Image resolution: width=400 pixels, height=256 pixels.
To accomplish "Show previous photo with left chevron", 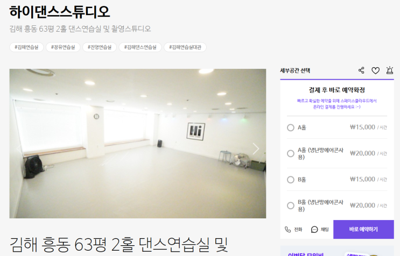I will point(18,148).
